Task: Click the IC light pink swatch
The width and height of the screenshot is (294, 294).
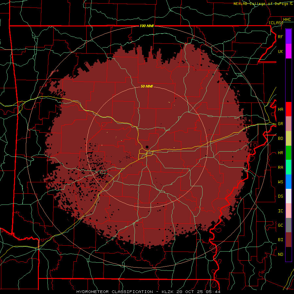Action: click(288, 211)
